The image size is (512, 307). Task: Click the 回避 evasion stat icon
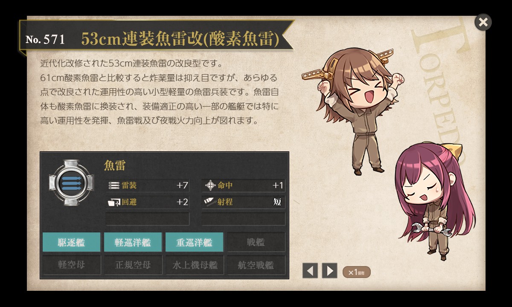pyautogui.click(x=114, y=202)
